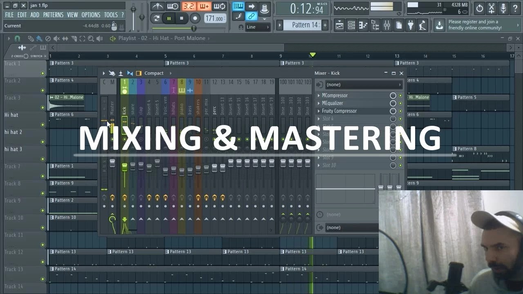Open the Mixer from the toolbar icon

[x=387, y=25]
